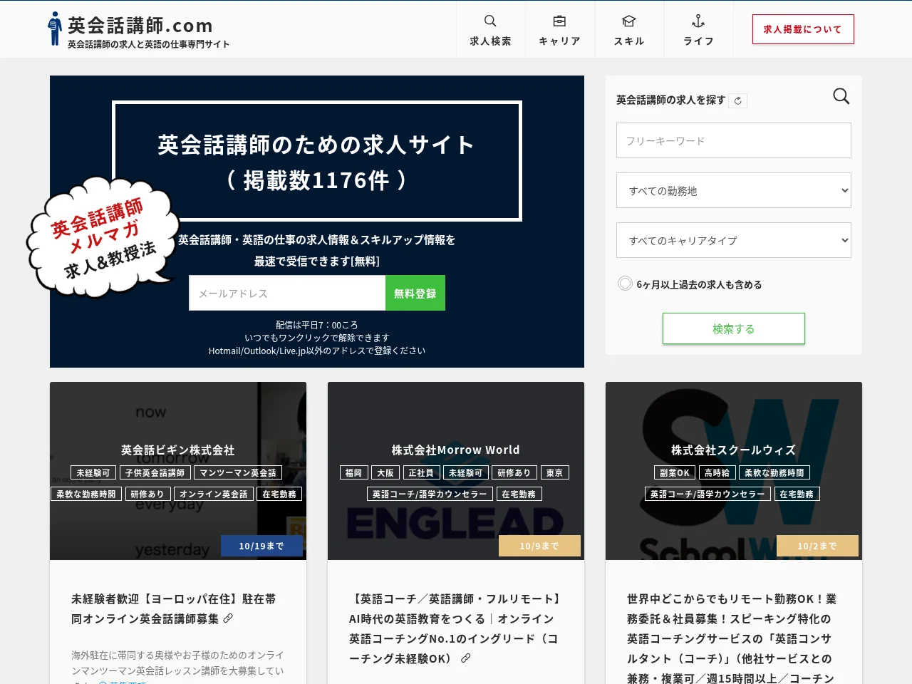
Task: Click the 子供英会話講師 tag
Action: click(x=155, y=472)
